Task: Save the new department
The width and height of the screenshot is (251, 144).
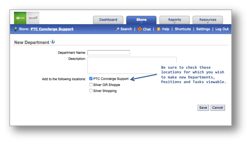Action: (203, 108)
